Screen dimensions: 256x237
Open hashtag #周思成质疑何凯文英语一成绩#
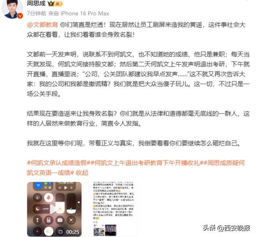click(136, 168)
